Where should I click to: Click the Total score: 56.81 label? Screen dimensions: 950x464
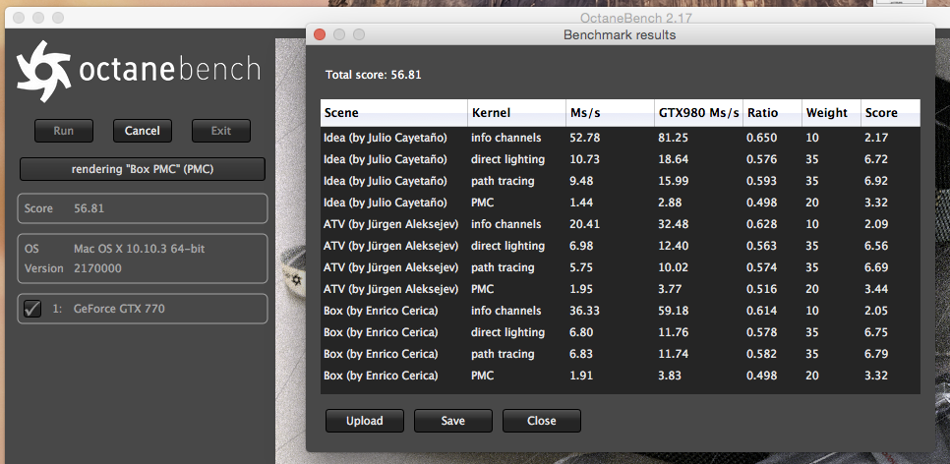(374, 75)
